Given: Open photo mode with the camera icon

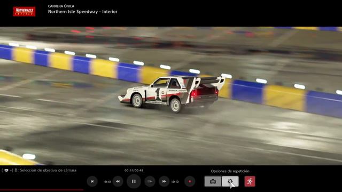Looking at the screenshot, I should tap(213, 181).
